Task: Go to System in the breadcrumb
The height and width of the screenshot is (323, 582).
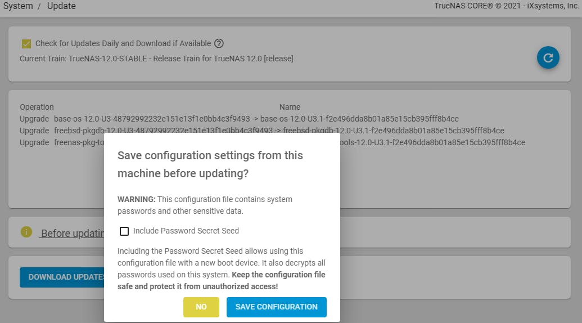Action: pyautogui.click(x=18, y=6)
